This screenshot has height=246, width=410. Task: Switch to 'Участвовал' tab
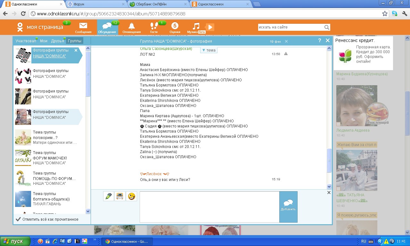pyautogui.click(x=26, y=41)
